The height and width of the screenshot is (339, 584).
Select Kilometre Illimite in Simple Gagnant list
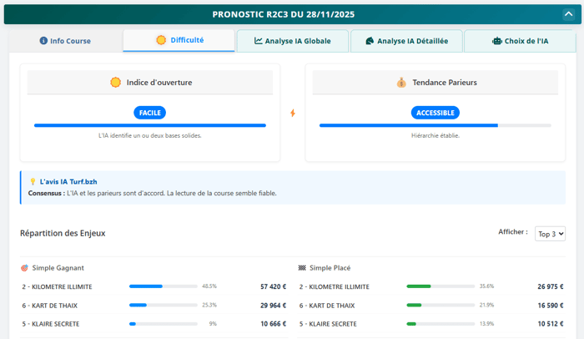point(57,286)
